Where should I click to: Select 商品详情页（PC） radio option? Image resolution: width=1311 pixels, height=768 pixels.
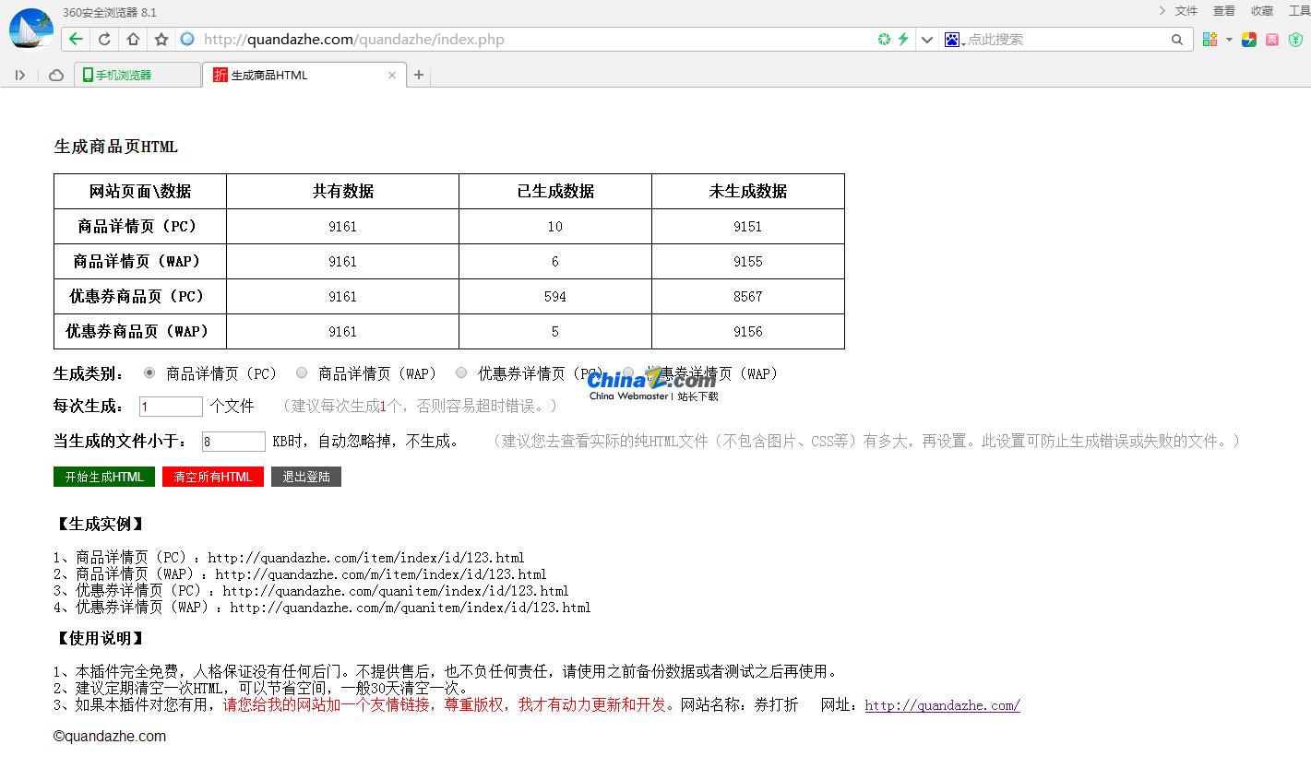tap(149, 372)
